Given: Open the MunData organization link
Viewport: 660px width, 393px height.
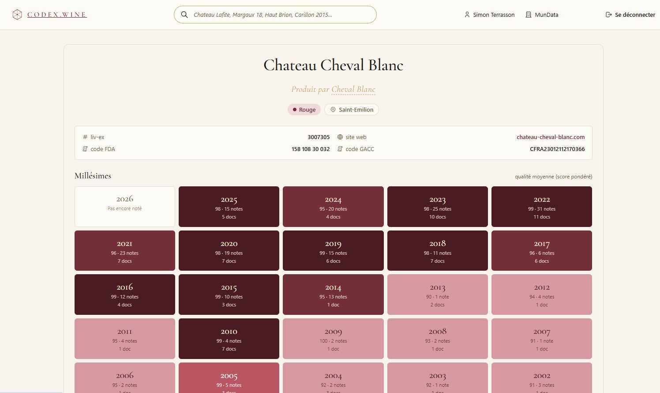Looking at the screenshot, I should point(542,15).
